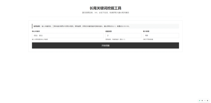Click the title 长尾关键词挖掘工具

coord(105,8)
